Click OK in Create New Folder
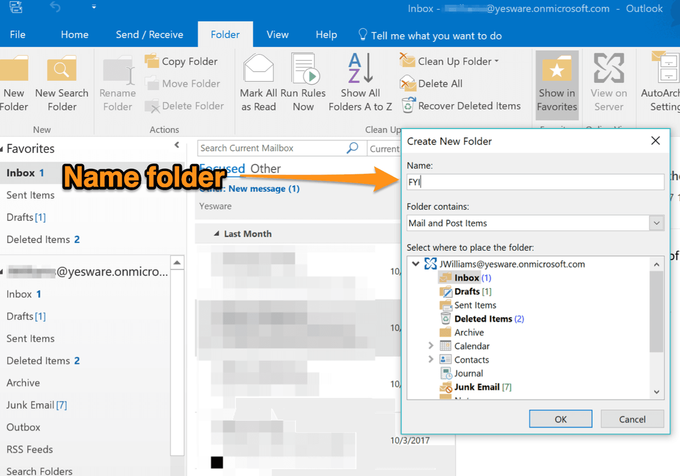 (x=560, y=419)
